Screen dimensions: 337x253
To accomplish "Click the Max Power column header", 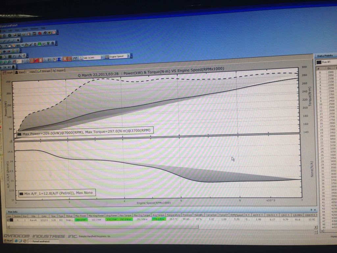I will click(80, 215).
